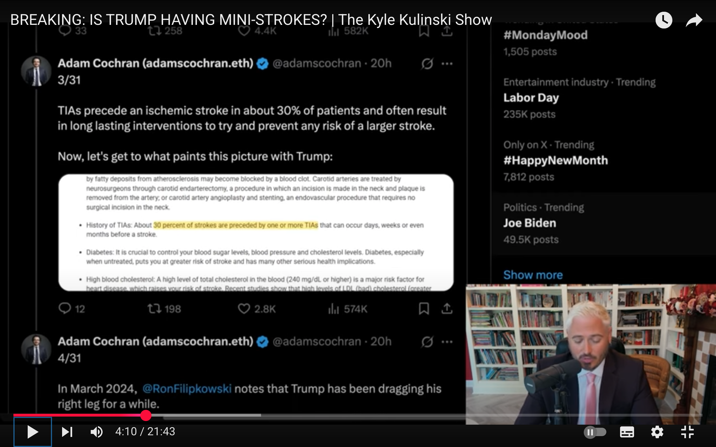
Task: Mute the video volume
Action: tap(96, 432)
